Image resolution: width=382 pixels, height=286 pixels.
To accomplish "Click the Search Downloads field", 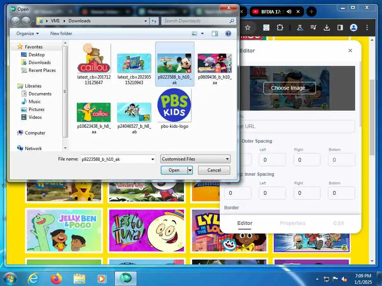I will pyautogui.click(x=196, y=21).
